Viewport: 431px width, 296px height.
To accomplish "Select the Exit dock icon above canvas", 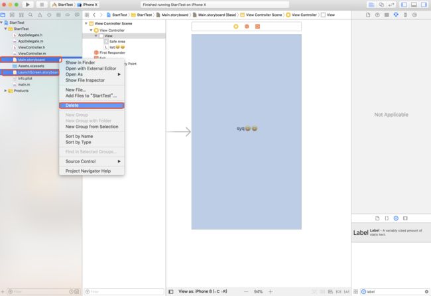I will 257,27.
